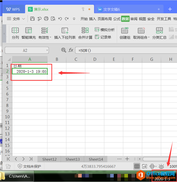This screenshot has height=182, width=177.
Task: Select the 数据 ribbon tab
Action: pos(125,19)
